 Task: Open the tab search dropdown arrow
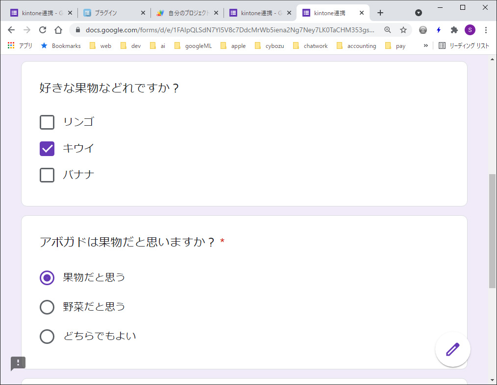click(419, 13)
